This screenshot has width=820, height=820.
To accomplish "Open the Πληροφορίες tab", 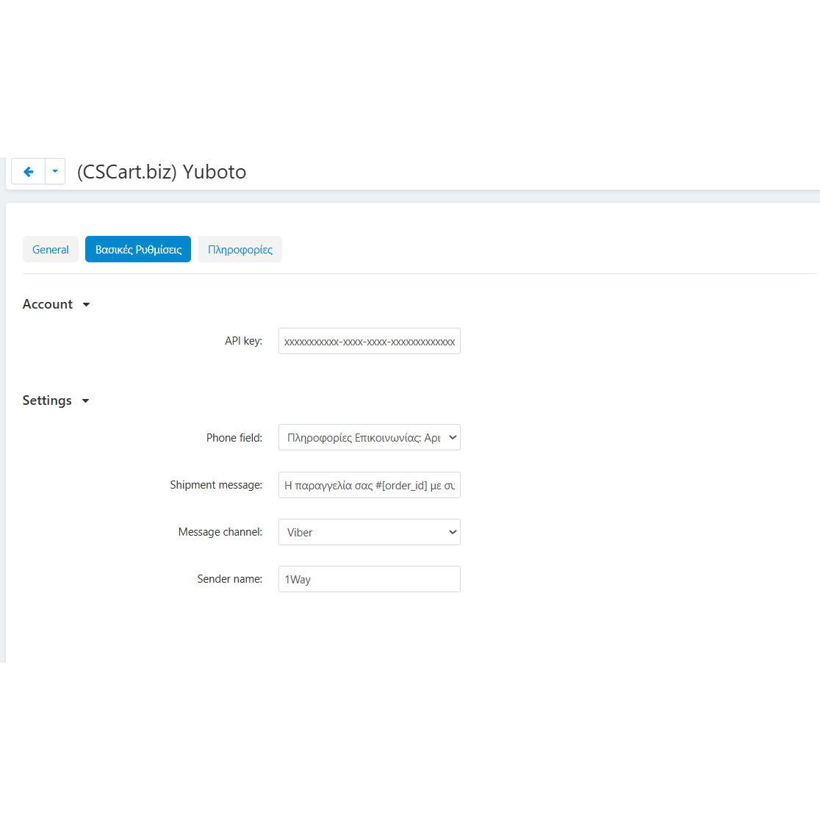I will click(x=240, y=250).
